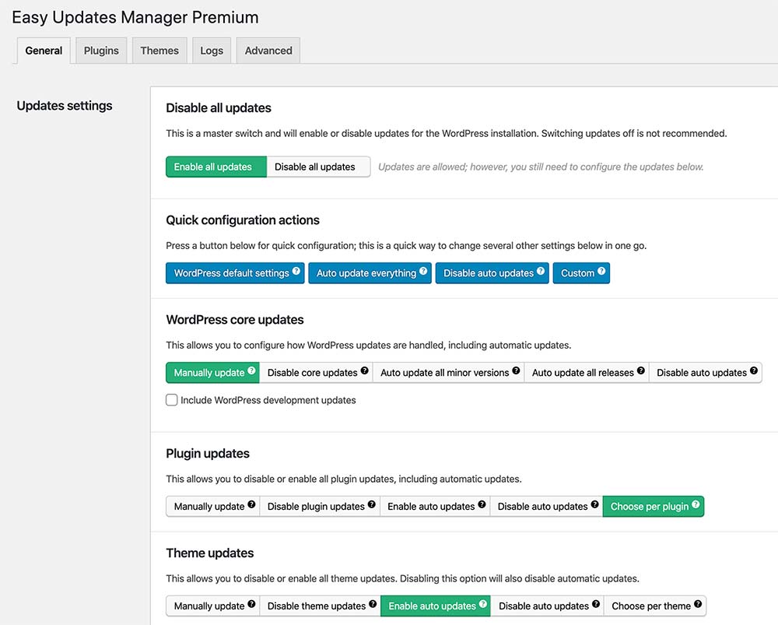Click help icon next to Disable core updates
778x625 pixels.
pyautogui.click(x=364, y=371)
